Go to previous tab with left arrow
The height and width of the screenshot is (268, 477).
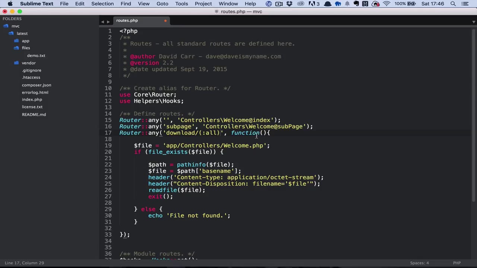click(x=102, y=22)
